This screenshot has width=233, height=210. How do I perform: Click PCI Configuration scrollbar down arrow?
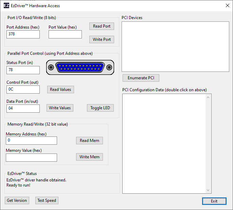point(208,190)
